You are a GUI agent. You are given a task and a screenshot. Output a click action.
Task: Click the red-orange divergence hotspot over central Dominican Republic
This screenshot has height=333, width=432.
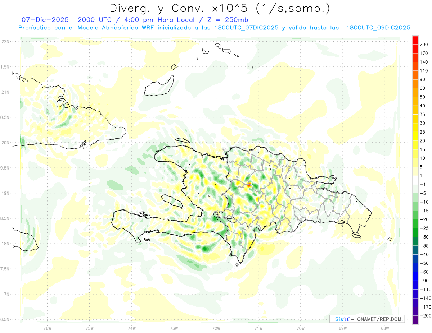click(249, 185)
